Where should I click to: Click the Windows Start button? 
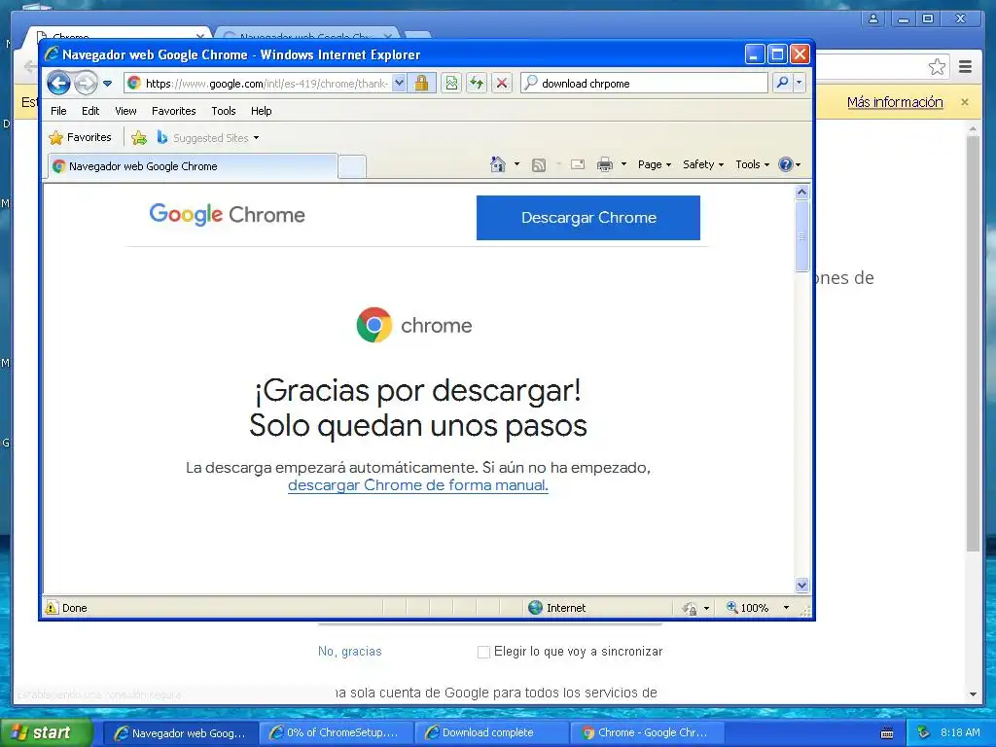pyautogui.click(x=47, y=732)
